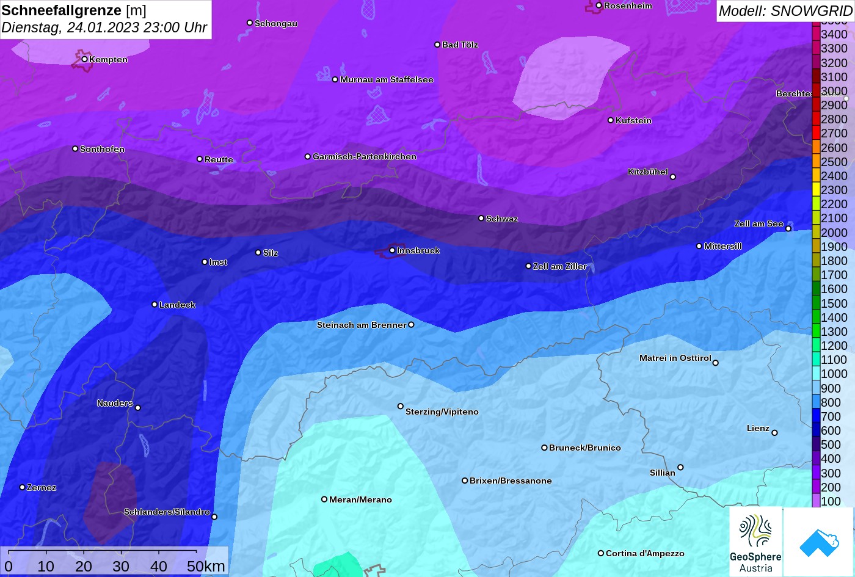Select the Rosenheim marker dot
The image size is (855, 577).
tap(598, 5)
